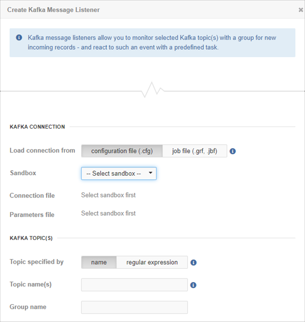This screenshot has height=322, width=305.
Task: Click the info icon in the blue banner
Action: pos(19,37)
